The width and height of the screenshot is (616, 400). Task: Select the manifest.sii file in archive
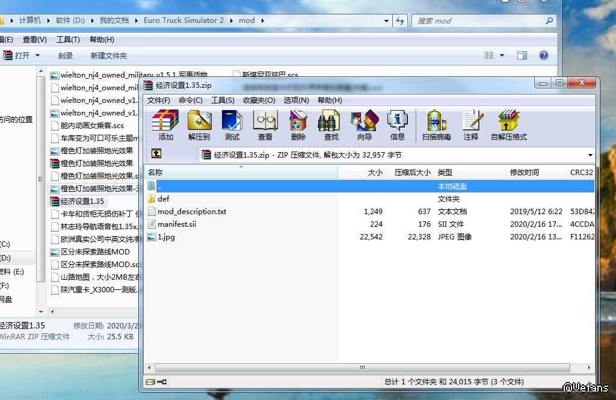177,224
